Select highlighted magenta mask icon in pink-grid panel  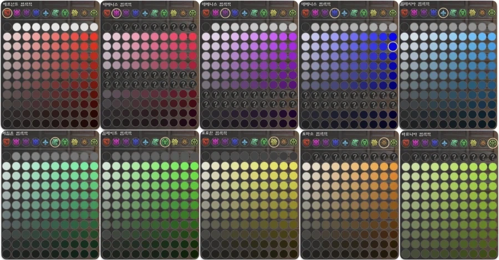pos(116,13)
